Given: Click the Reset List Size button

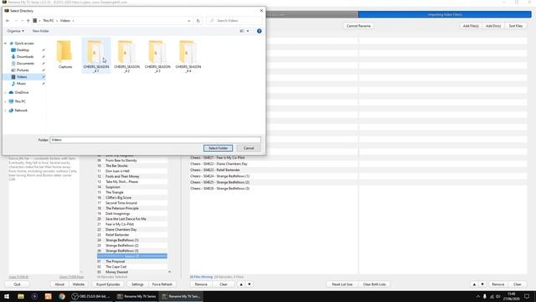Looking at the screenshot, I should pos(342,284).
